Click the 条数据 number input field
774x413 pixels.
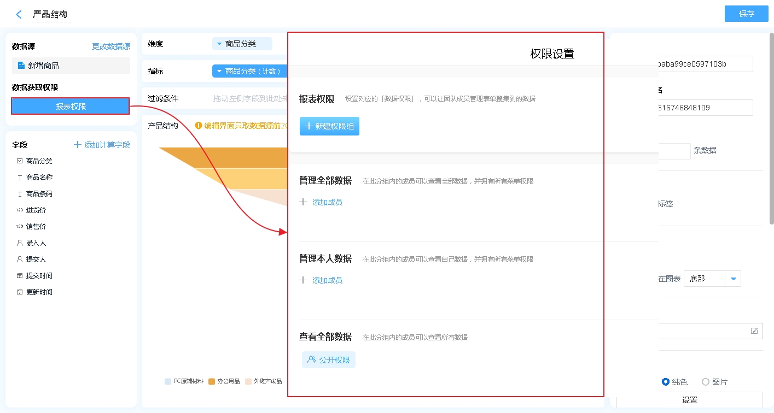click(x=674, y=151)
